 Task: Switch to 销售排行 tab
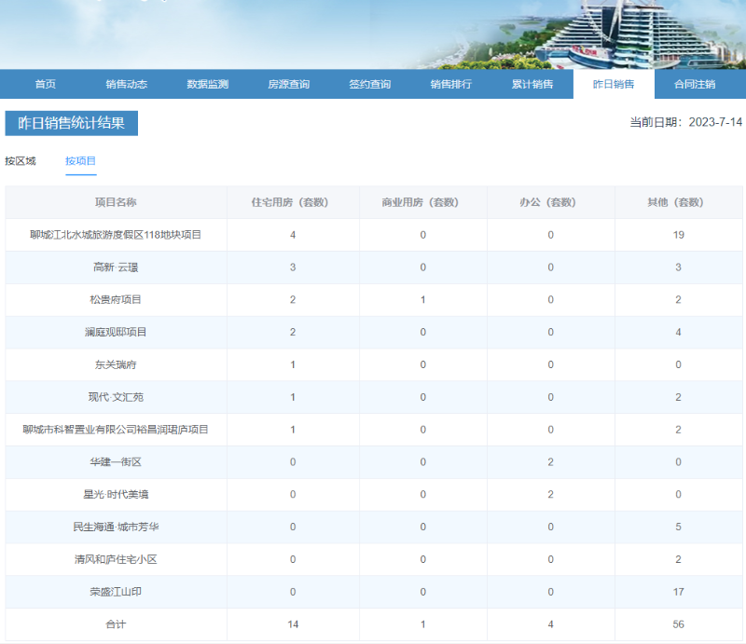(x=450, y=84)
